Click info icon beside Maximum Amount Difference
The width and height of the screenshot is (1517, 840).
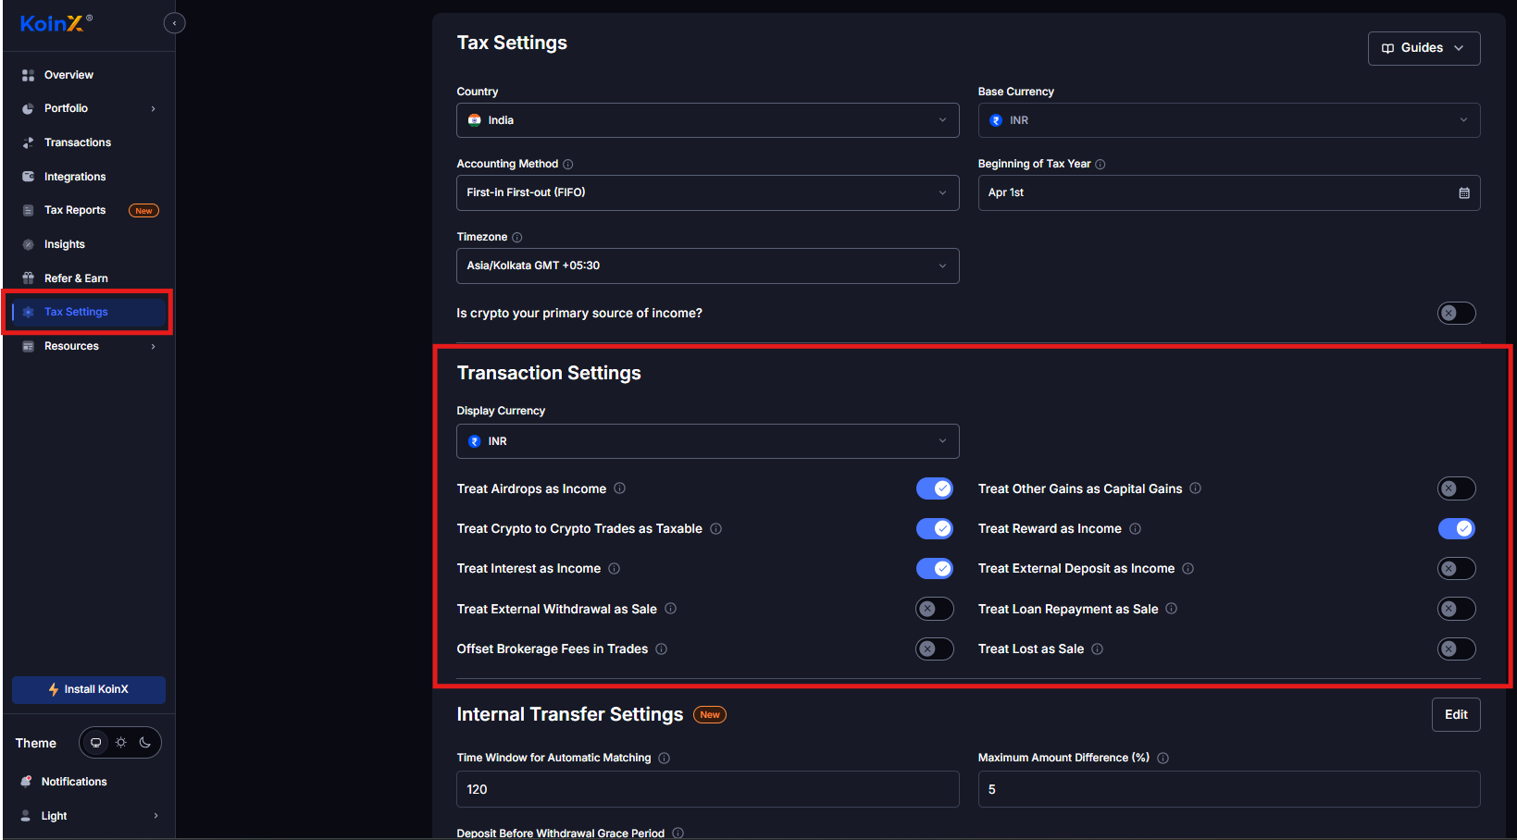click(1163, 759)
